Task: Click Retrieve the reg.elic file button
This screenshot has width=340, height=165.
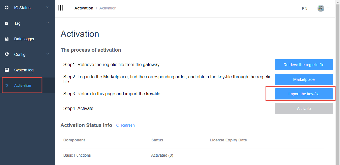Action: click(x=304, y=65)
